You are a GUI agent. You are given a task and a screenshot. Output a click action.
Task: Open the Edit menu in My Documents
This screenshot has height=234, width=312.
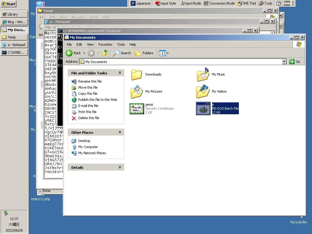[x=79, y=44]
